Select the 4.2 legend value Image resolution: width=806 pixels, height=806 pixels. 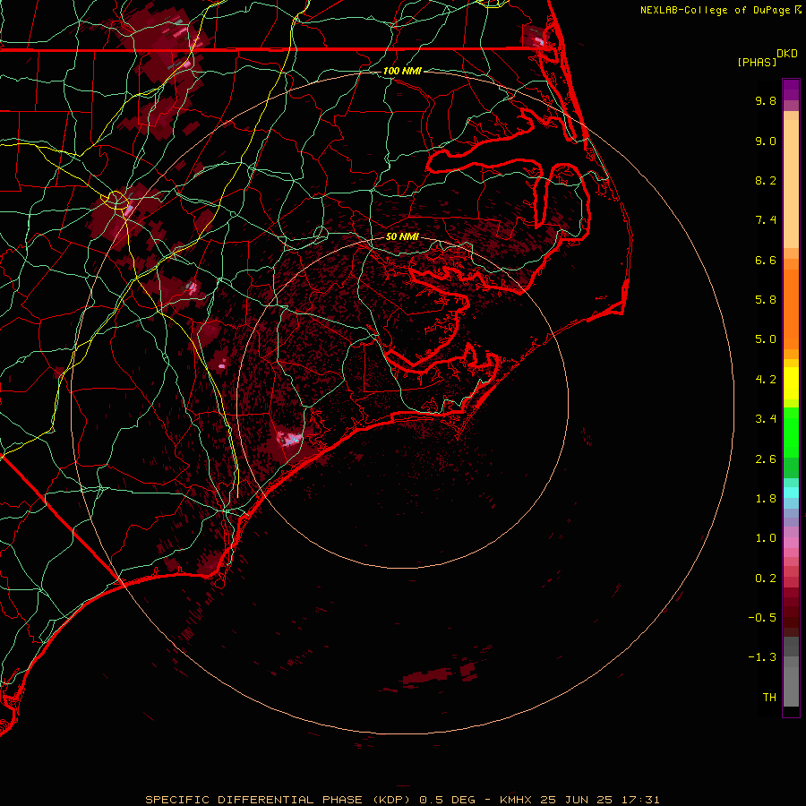click(x=766, y=380)
